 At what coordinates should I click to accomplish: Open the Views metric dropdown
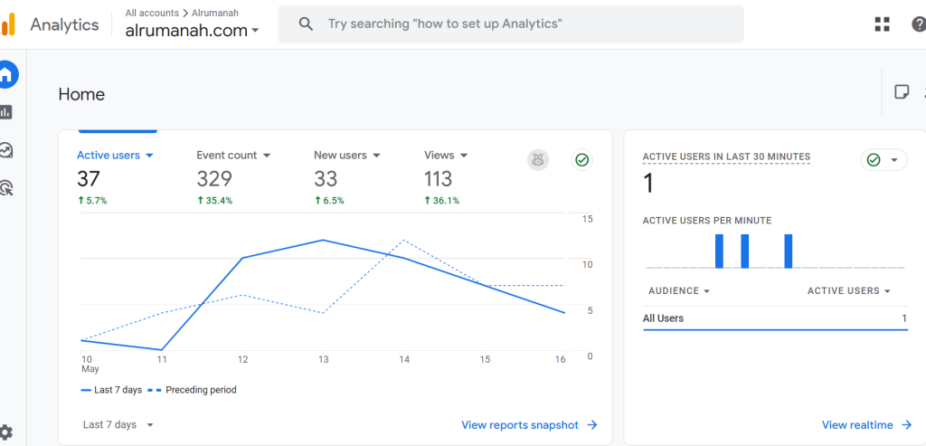click(x=446, y=156)
